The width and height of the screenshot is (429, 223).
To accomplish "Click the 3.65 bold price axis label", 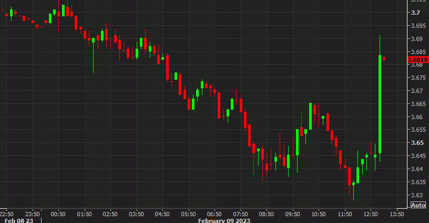I will pos(416,143).
